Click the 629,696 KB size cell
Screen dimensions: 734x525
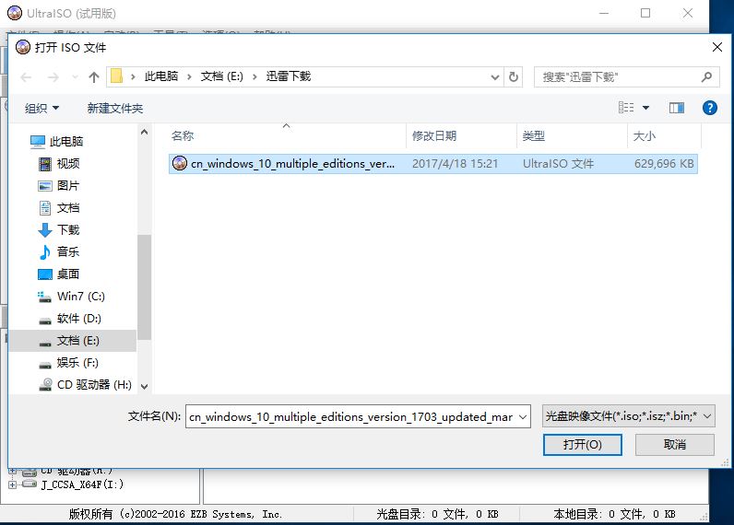(664, 164)
